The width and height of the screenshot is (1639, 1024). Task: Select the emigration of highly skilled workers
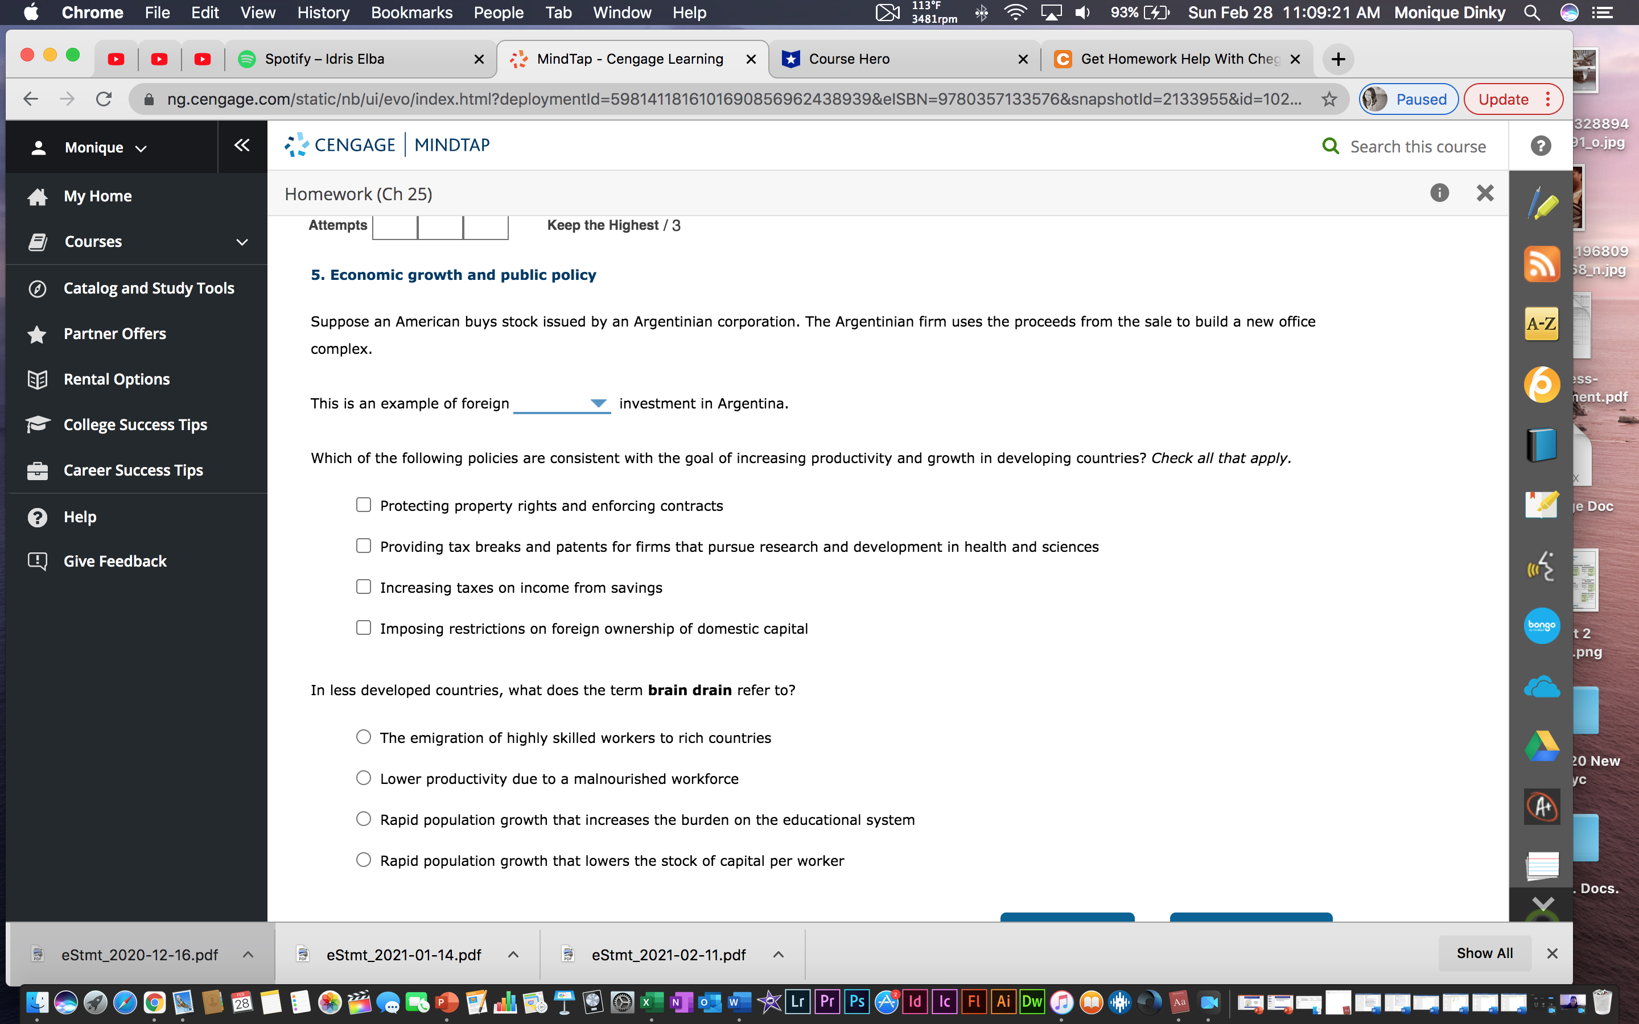[364, 737]
